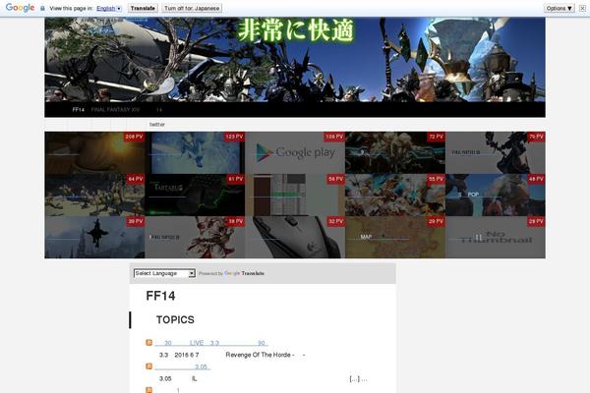
Task: Open the 14 navigation menu item
Action: (159, 110)
